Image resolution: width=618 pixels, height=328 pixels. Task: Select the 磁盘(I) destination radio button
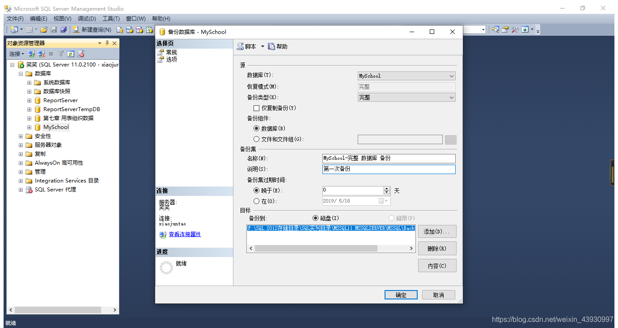pos(316,218)
